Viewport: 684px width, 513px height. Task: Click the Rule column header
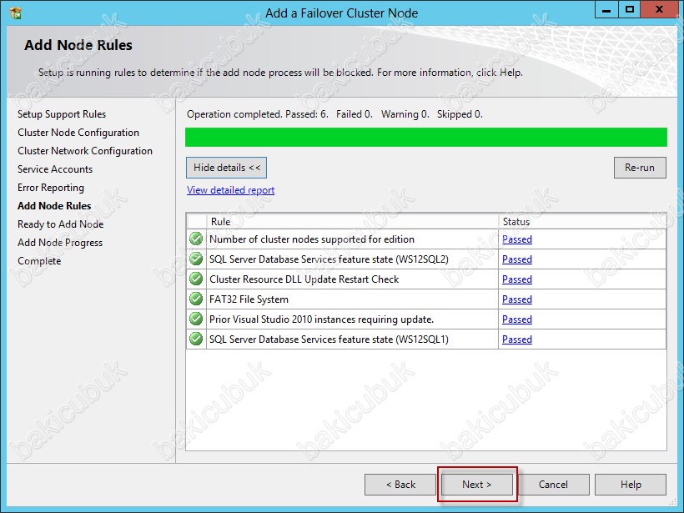[x=353, y=222]
